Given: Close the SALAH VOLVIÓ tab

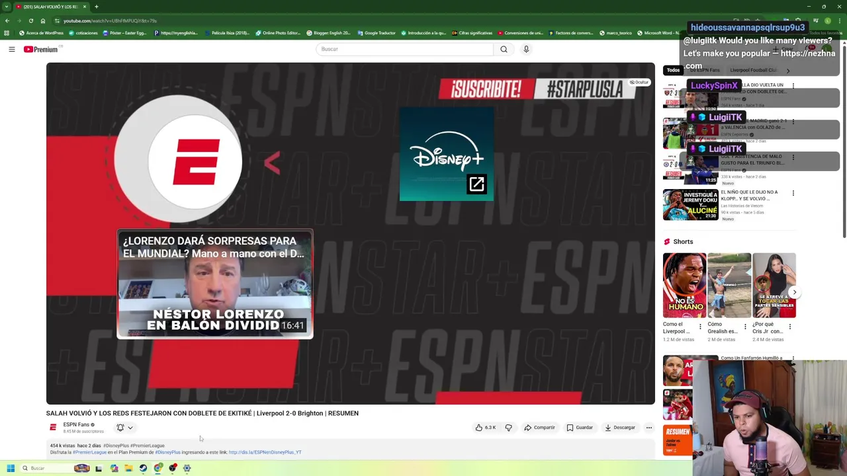Looking at the screenshot, I should point(84,7).
